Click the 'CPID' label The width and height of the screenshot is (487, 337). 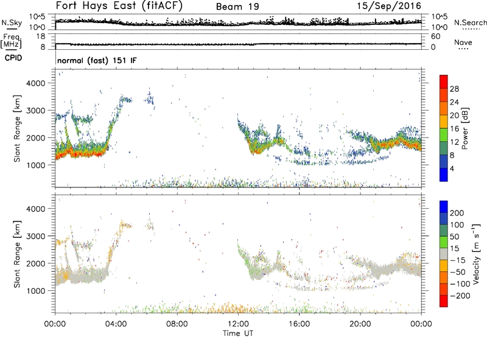[x=13, y=58]
